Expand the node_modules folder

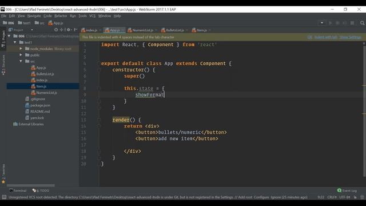tap(21, 49)
